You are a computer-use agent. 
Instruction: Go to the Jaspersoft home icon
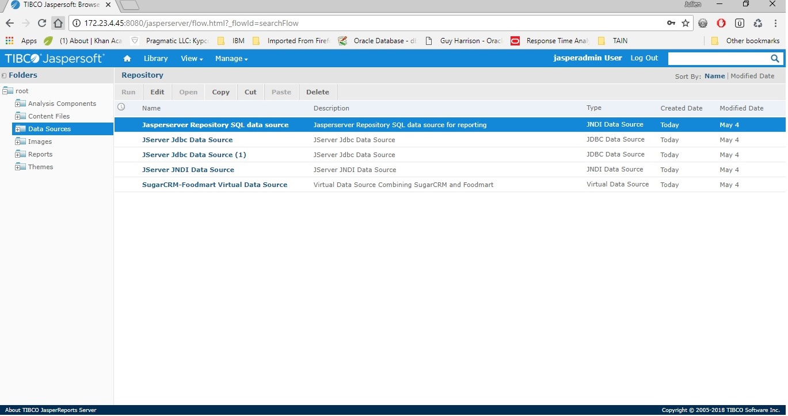pos(127,58)
